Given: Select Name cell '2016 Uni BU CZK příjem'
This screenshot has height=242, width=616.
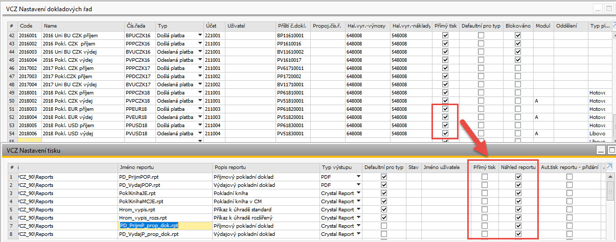Looking at the screenshot, I should pyautogui.click(x=83, y=35).
